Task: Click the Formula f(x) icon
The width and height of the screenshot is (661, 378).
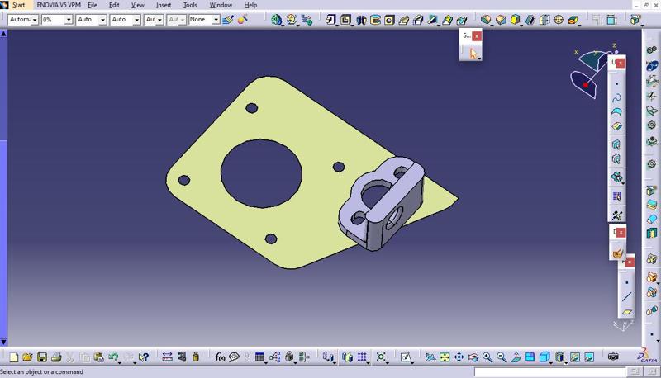Action: 220,357
